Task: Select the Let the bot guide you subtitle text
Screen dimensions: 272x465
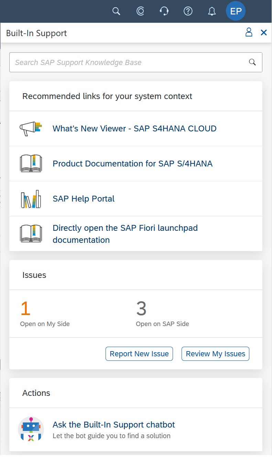Action: point(111,436)
